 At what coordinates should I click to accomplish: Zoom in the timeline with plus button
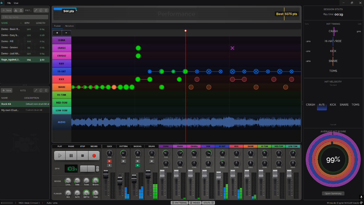pyautogui.click(x=57, y=33)
